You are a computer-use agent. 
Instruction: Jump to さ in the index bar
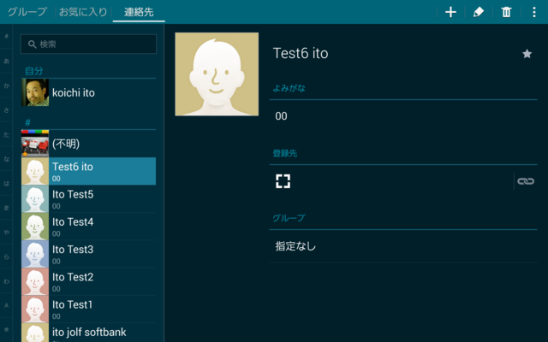pyautogui.click(x=6, y=110)
